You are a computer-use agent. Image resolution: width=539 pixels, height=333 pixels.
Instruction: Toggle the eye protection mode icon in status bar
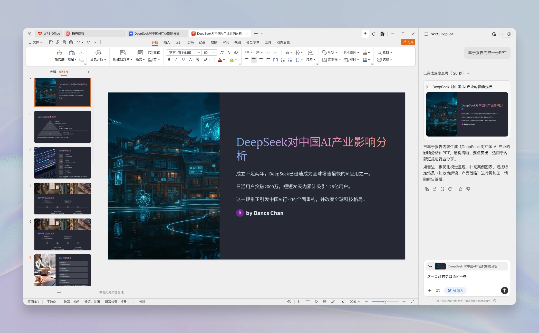[x=289, y=302]
